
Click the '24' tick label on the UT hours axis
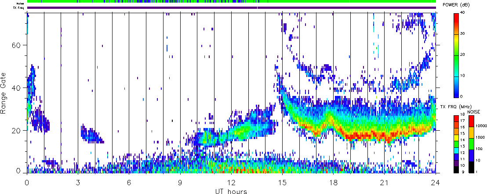[x=436, y=183]
